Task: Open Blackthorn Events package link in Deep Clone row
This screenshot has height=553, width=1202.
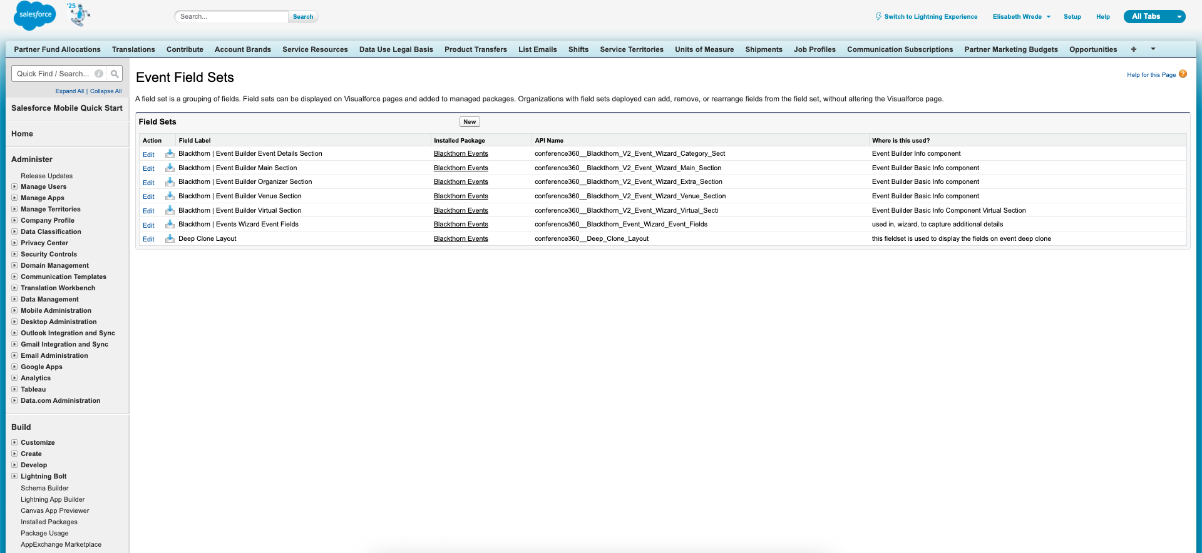Action: (x=461, y=238)
